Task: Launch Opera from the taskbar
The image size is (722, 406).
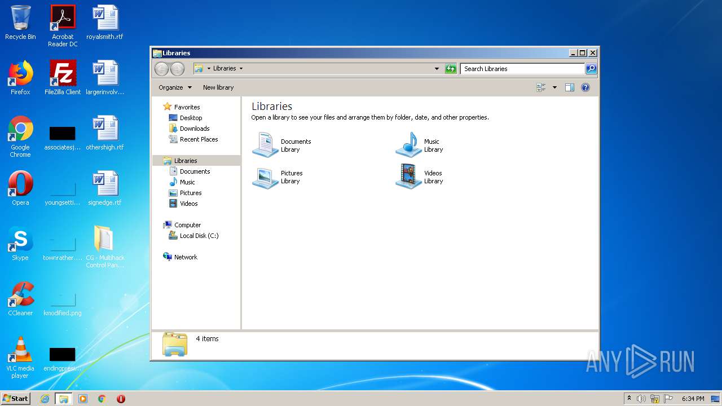Action: pos(121,399)
